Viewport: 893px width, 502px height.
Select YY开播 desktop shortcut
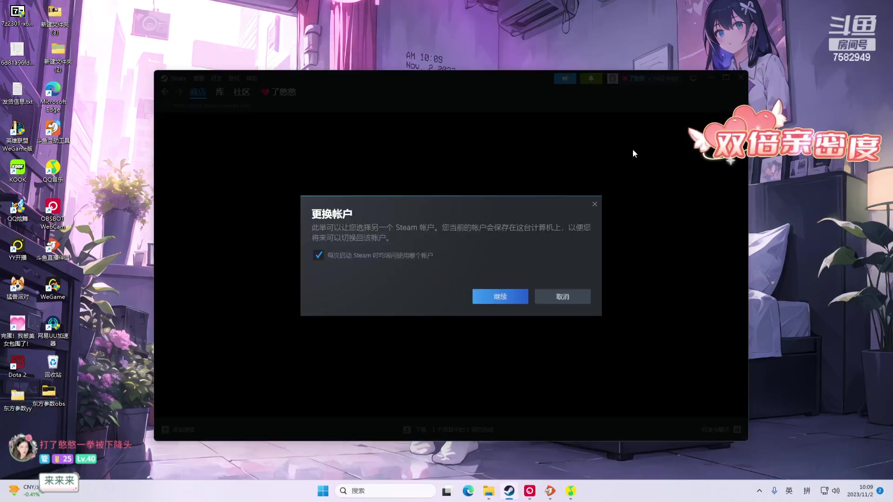(18, 249)
